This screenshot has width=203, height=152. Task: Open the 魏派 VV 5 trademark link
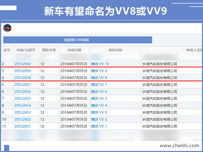(x=99, y=98)
